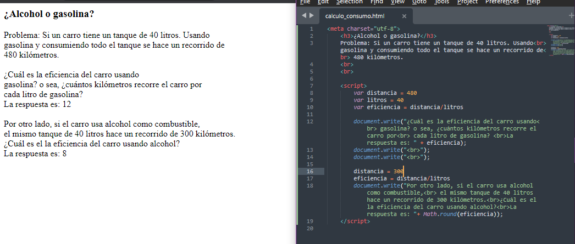Click the opening script tag
575x244 pixels.
tap(353, 86)
